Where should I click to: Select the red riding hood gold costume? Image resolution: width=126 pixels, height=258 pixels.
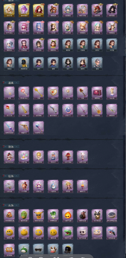point(38,10)
